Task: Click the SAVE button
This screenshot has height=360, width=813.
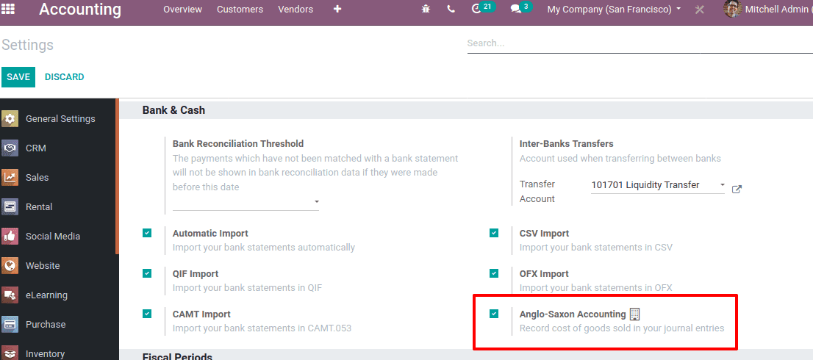Action: pyautogui.click(x=18, y=76)
